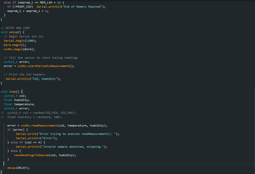Click the "else if (eeprom_i == MEM_LIM + 1)" line
The image size is (255, 174).
pos(34,3)
